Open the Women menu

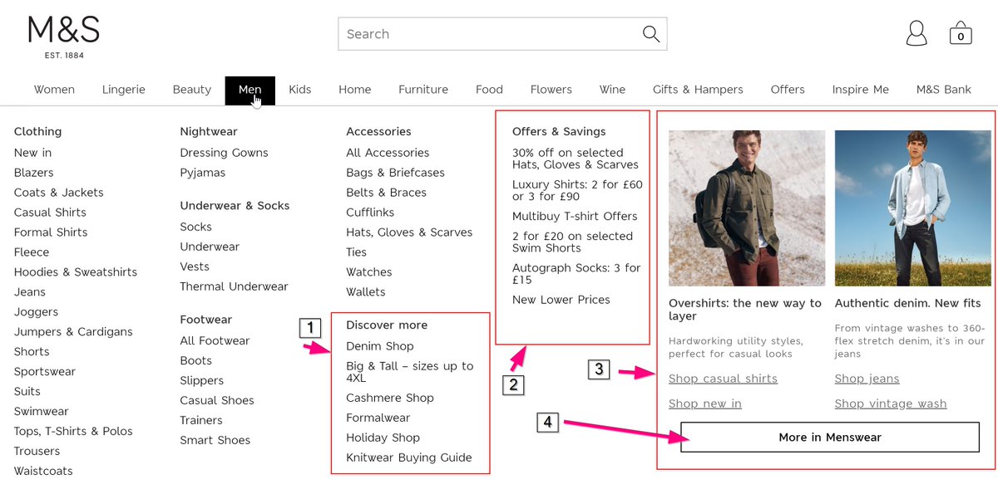pyautogui.click(x=54, y=90)
